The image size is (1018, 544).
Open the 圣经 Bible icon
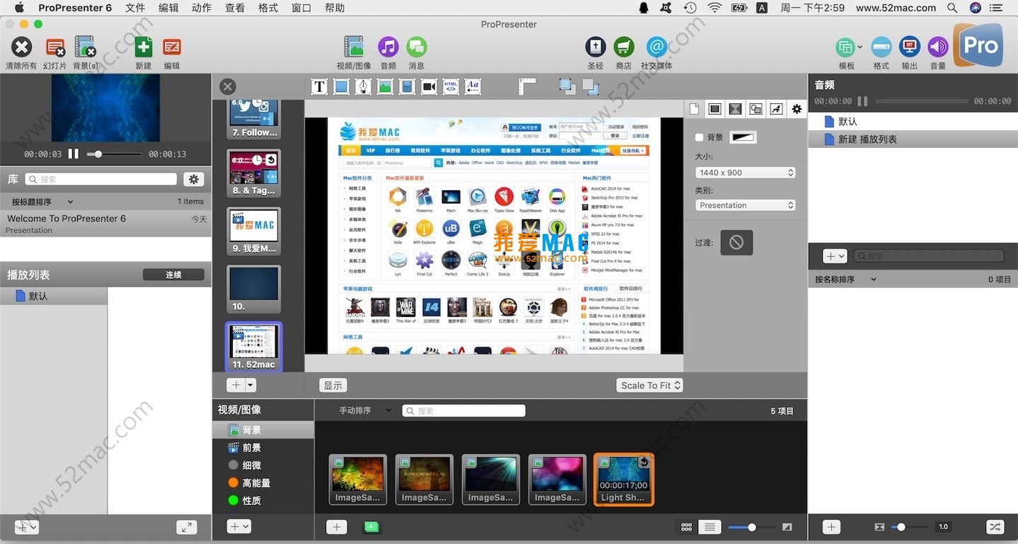tap(596, 47)
